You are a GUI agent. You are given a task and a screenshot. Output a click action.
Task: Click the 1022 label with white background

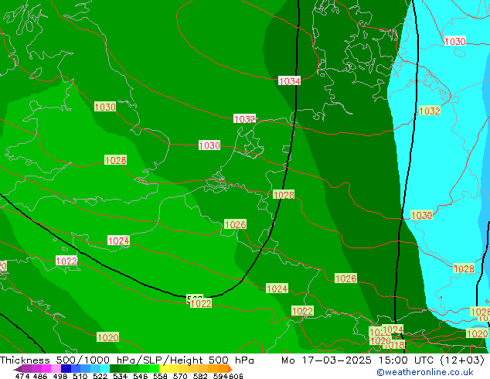66,261
